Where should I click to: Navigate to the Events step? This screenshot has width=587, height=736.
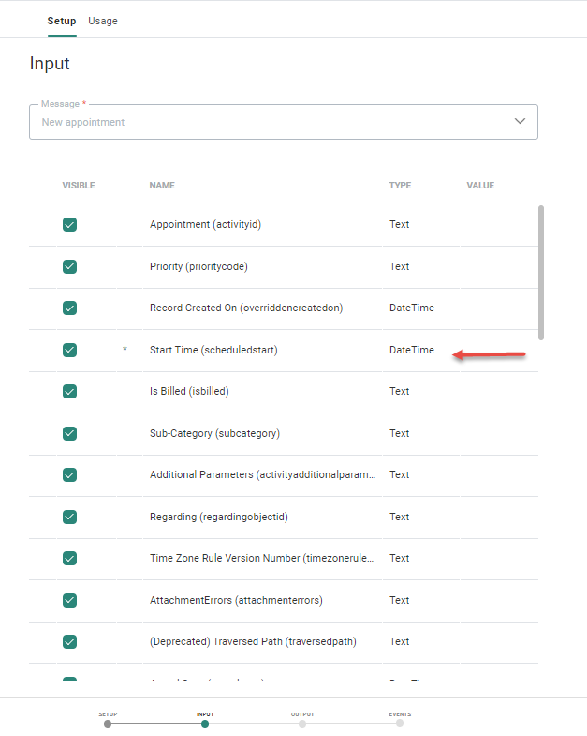(x=400, y=723)
